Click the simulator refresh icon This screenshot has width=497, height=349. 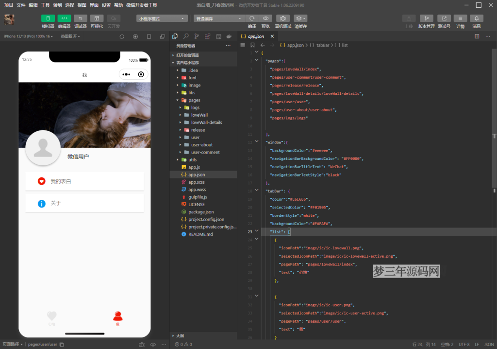point(122,36)
